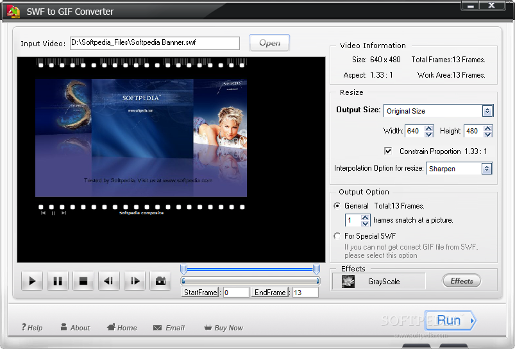
Task: Capture snapshot with the camera icon
Action: pos(160,281)
